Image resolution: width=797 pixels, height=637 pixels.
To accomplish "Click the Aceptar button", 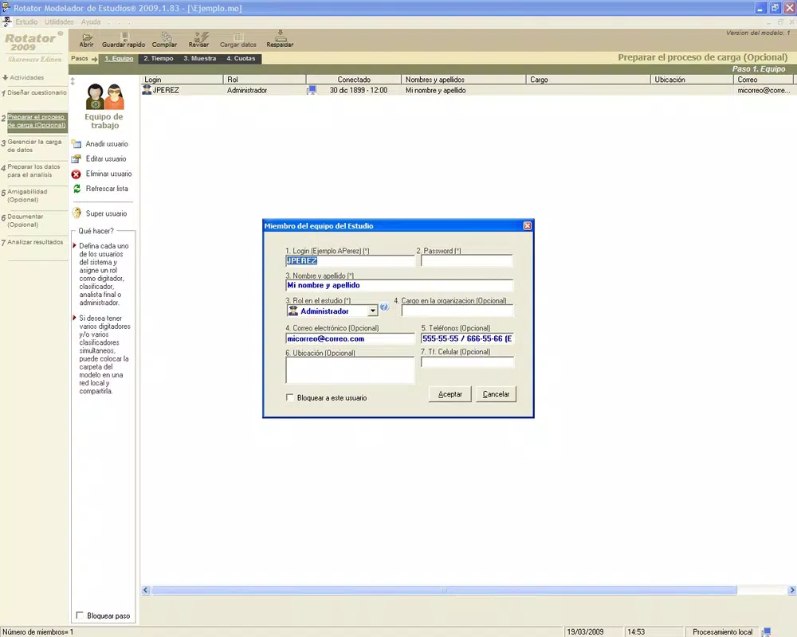I will click(450, 394).
